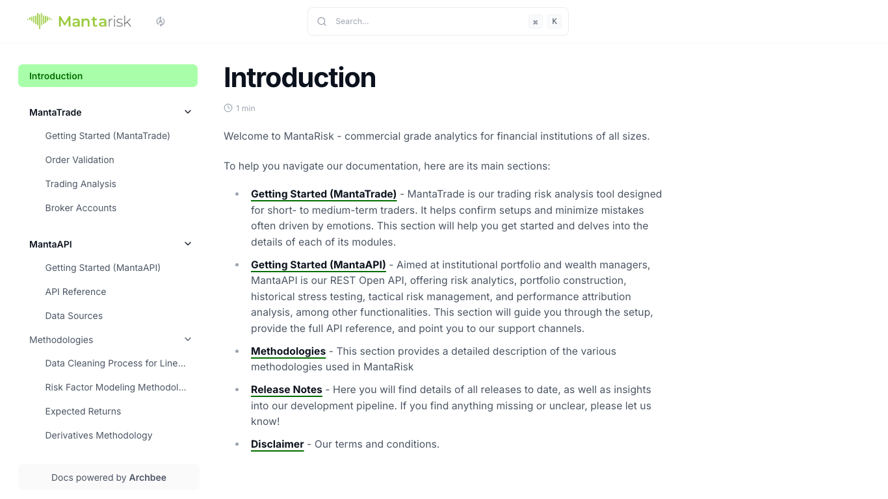Collapse the MantaTrade section chevron
The height and width of the screenshot is (499, 888).
click(188, 111)
